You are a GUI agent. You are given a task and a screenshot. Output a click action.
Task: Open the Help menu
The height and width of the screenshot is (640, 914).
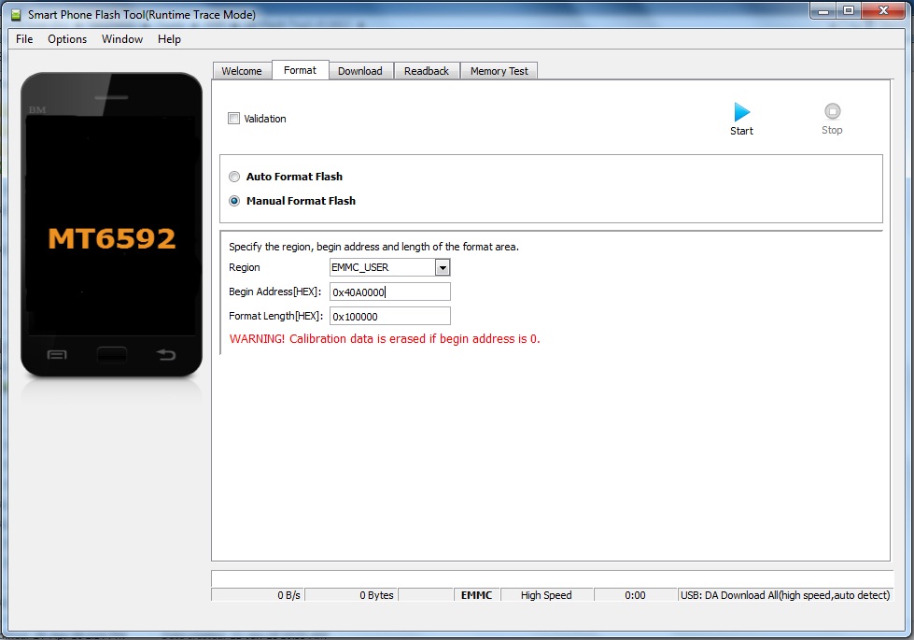(x=169, y=39)
